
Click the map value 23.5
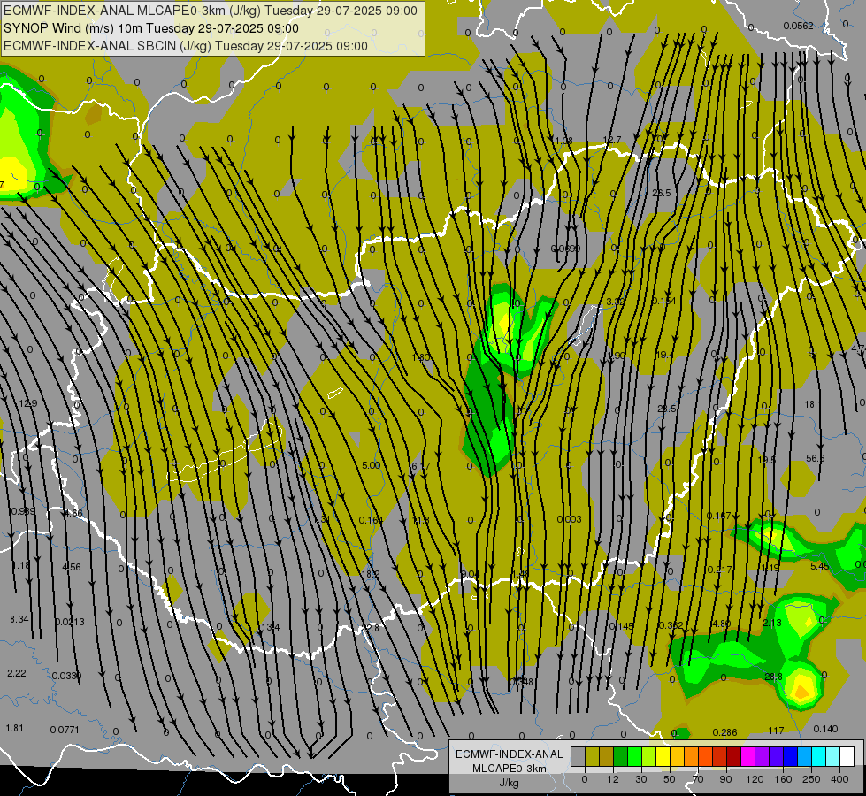pos(667,409)
